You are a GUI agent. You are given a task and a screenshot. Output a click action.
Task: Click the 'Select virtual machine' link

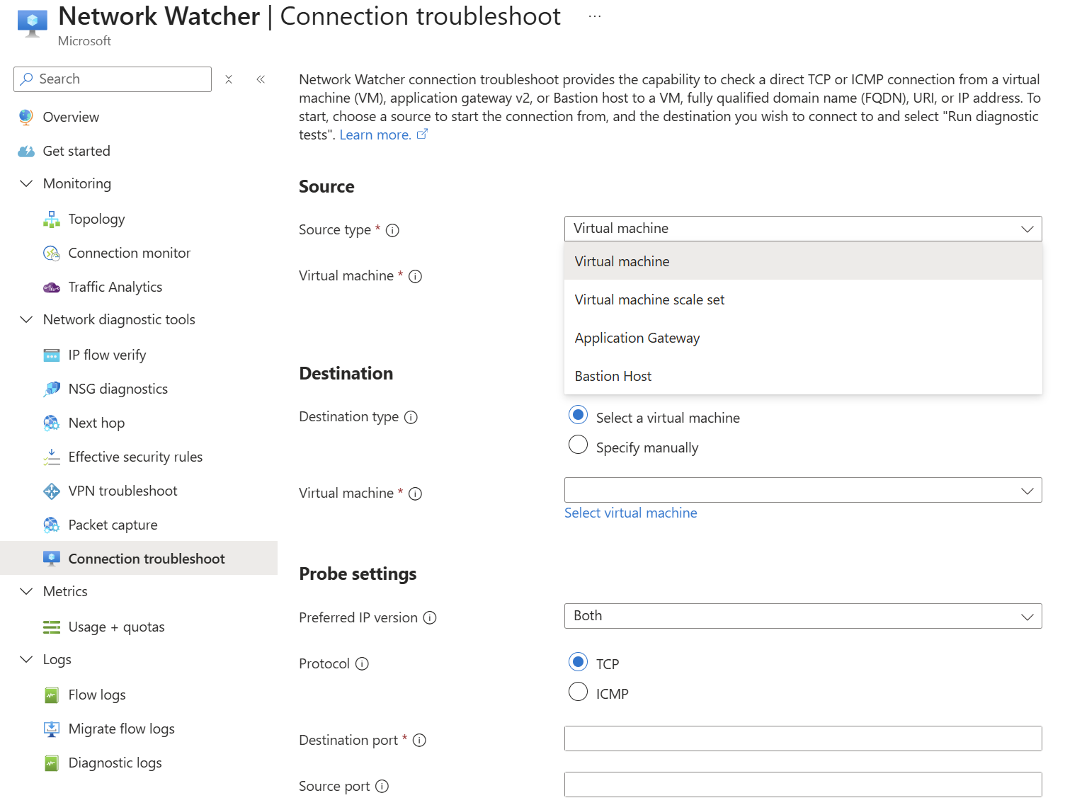[x=630, y=513]
